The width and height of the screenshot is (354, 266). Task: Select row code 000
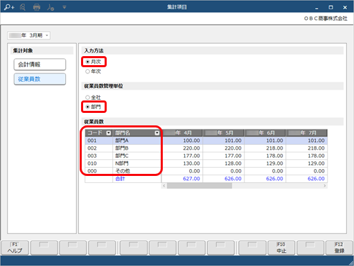click(x=99, y=171)
